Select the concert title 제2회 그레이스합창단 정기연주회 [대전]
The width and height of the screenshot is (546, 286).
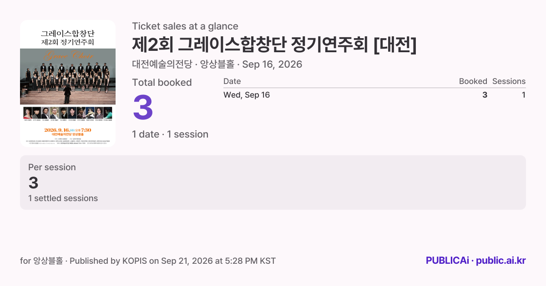(274, 44)
